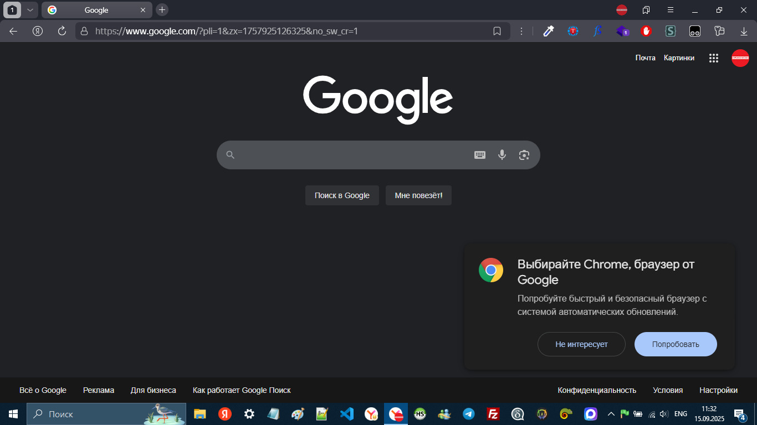
Task: Click the "Не интересует" button
Action: pos(581,344)
